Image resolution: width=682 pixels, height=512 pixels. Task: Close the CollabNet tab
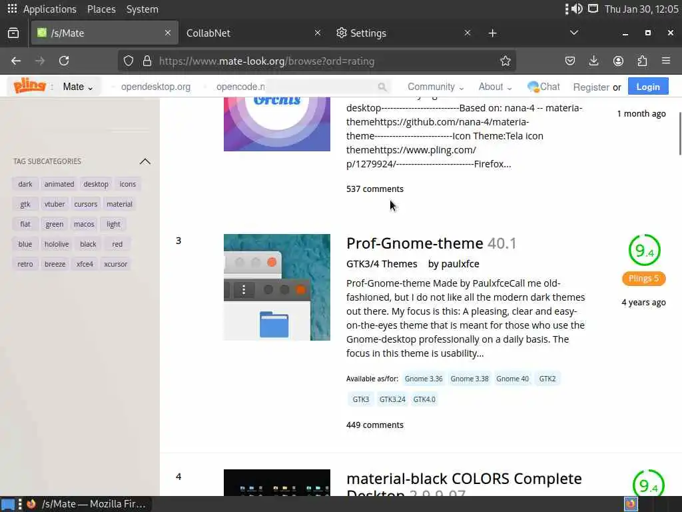[x=318, y=33]
